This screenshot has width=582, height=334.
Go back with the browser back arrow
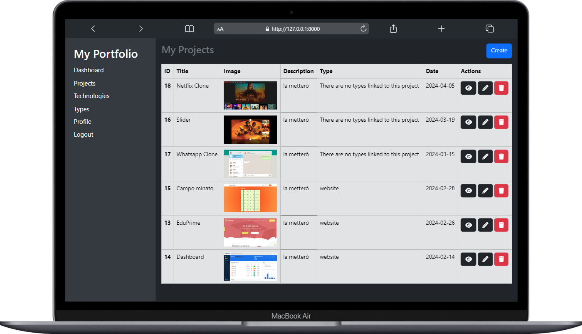[x=93, y=29]
